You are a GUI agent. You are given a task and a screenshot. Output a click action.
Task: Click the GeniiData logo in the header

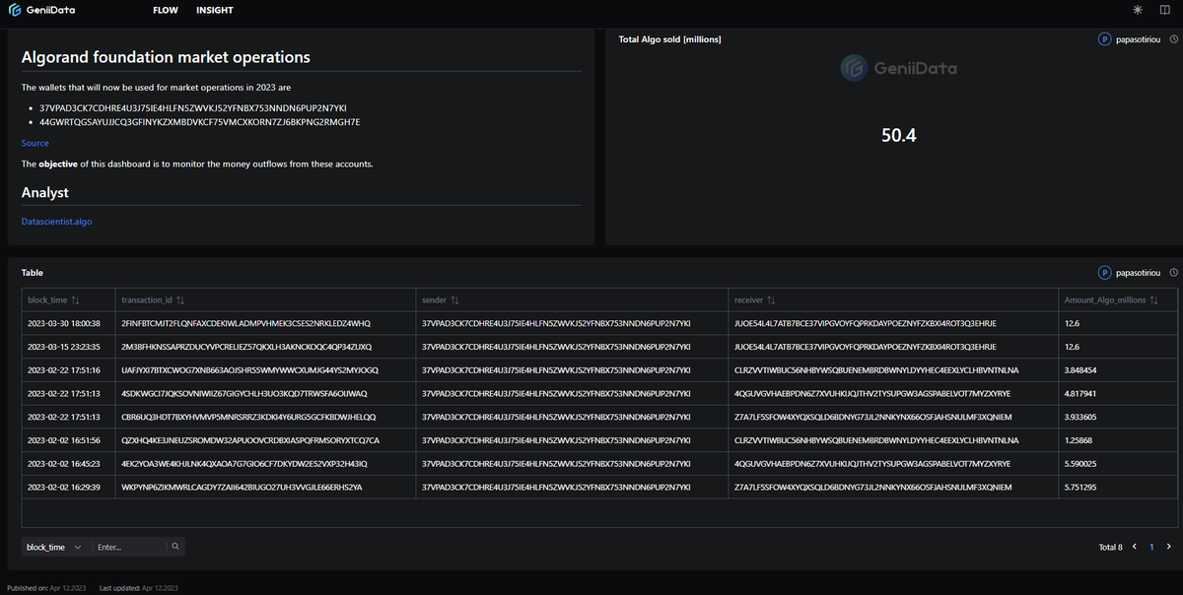coord(41,10)
